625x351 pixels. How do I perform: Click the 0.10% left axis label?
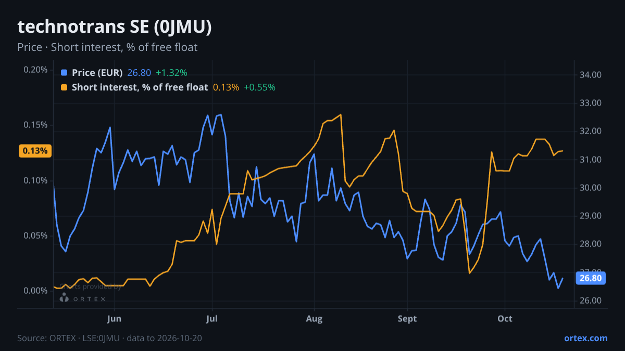point(35,180)
